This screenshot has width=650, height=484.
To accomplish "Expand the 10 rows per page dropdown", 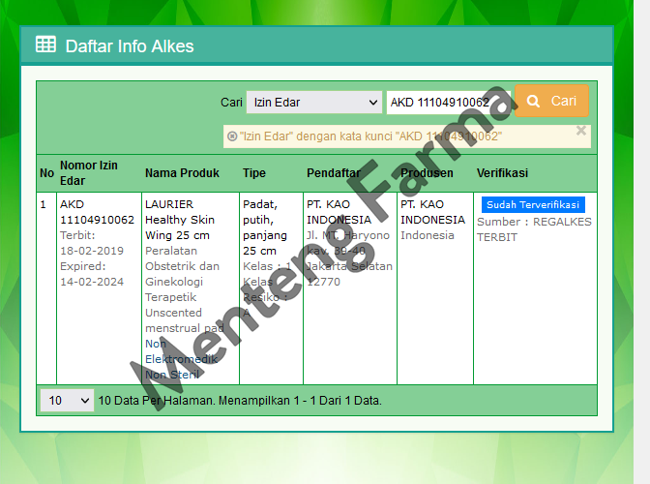I will (x=67, y=400).
